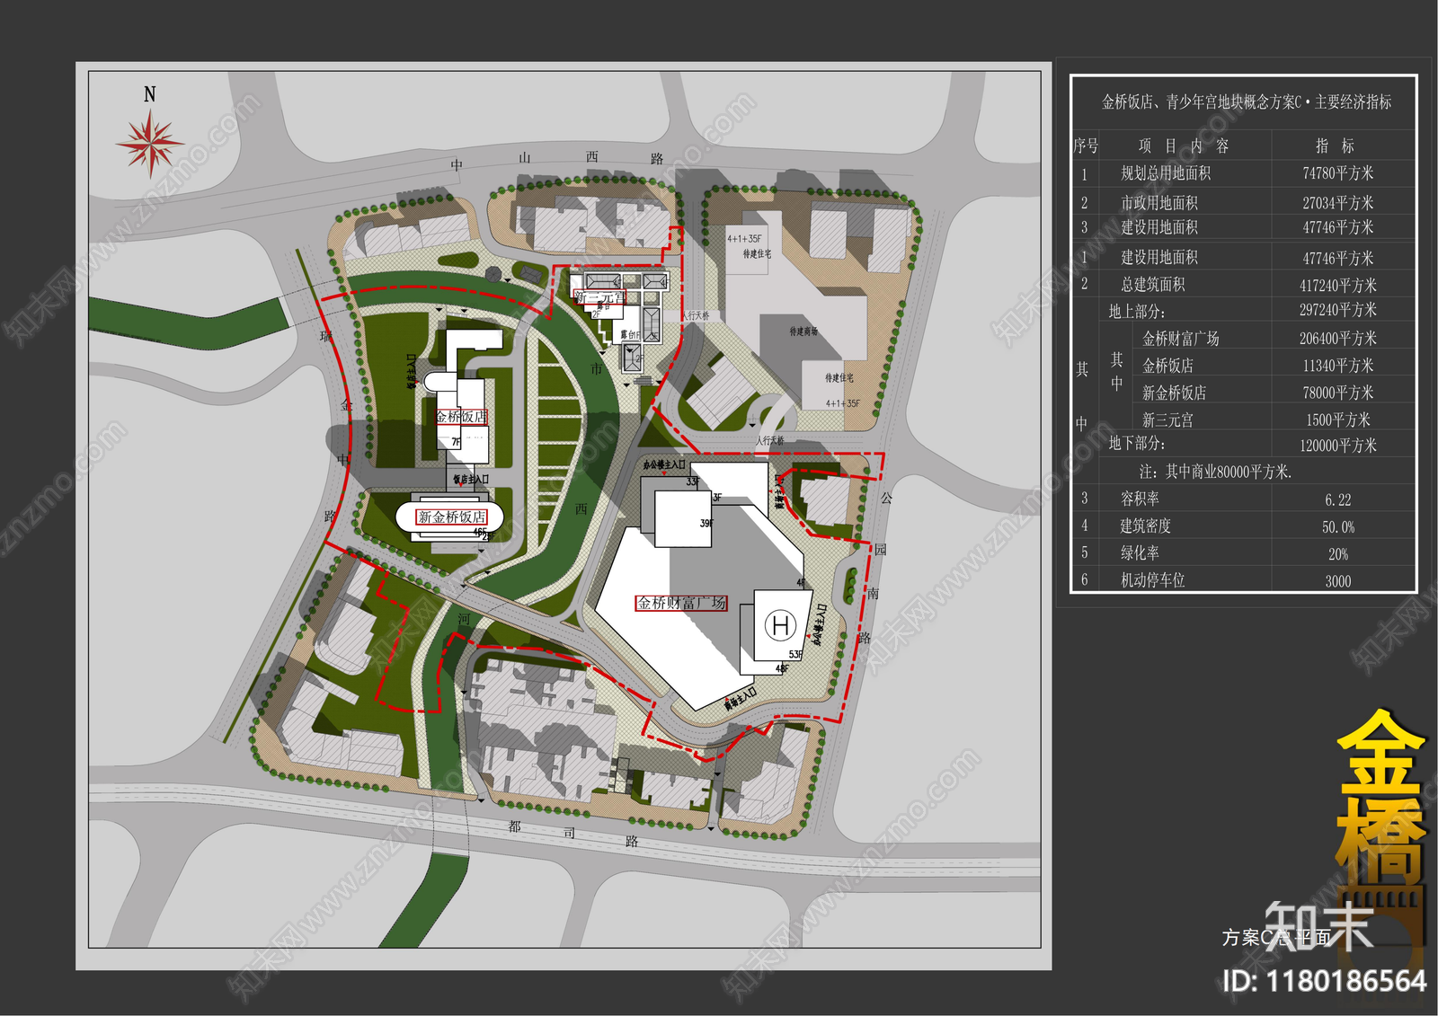Click the table title 金桥饭店、青少年宫地块概念方案C·主要经济指标
The width and height of the screenshot is (1438, 1016).
pos(1247,102)
